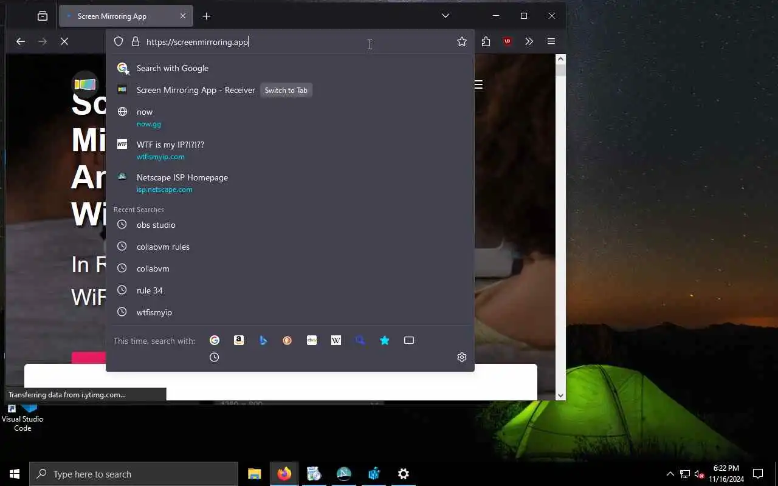
Task: Search this time with DuckDuckGo icon
Action: (x=287, y=340)
